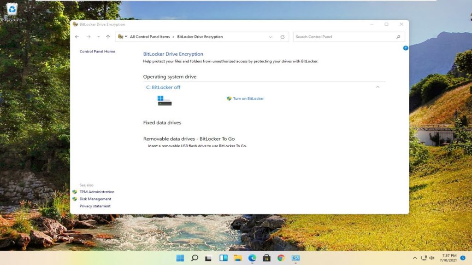Click Turn on BitLocker link
Viewport: 472px width, 265px height.
tap(248, 98)
